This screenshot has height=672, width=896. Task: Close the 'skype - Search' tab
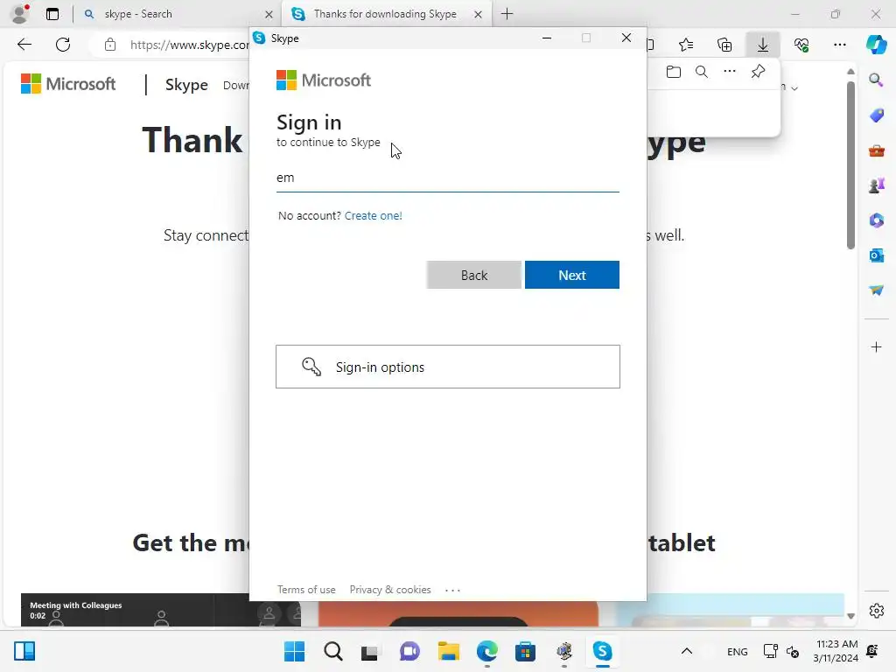coord(269,14)
